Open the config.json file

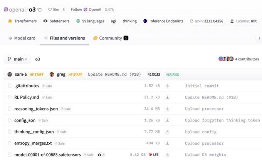tap(25, 120)
